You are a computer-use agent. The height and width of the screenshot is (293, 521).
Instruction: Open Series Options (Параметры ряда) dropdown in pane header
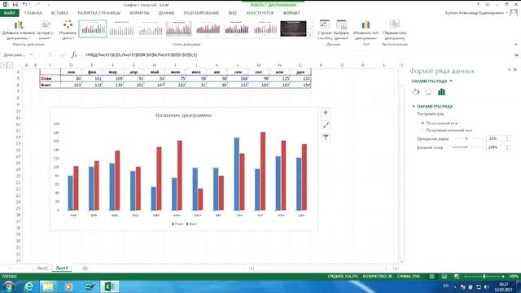coord(451,81)
